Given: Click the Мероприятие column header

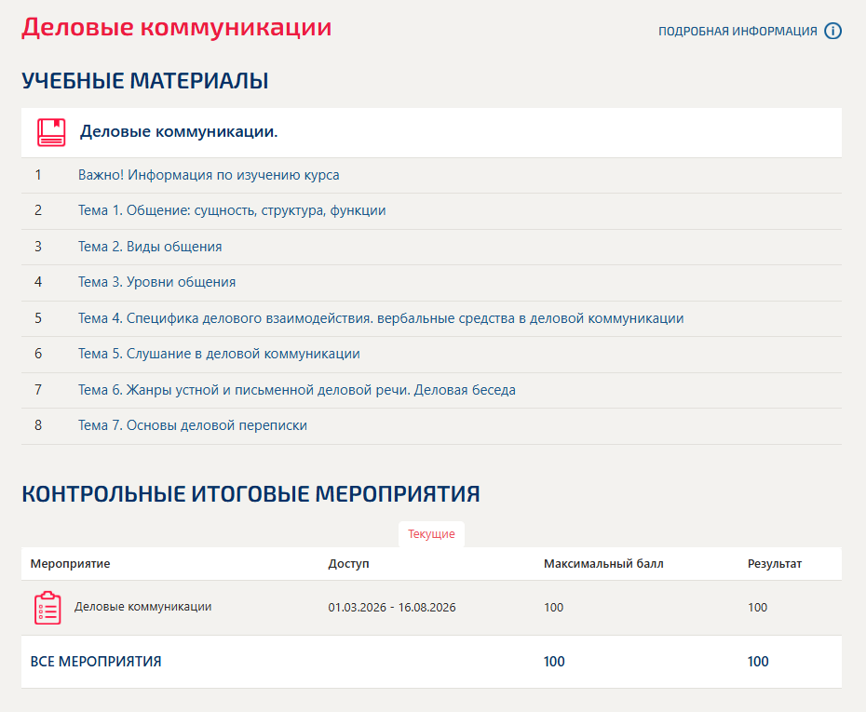Looking at the screenshot, I should pos(70,563).
